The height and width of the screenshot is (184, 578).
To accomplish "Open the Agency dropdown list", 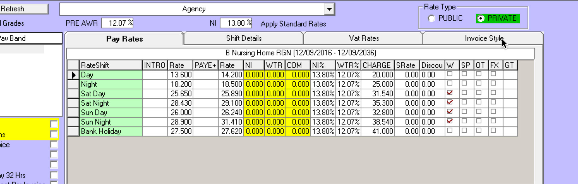I will click(x=329, y=9).
